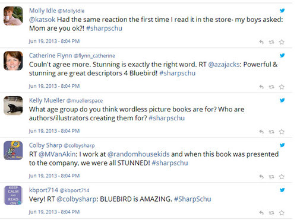Open Colby Sharp's profile name link
Image resolution: width=297 pixels, height=220 pixels.
46,145
